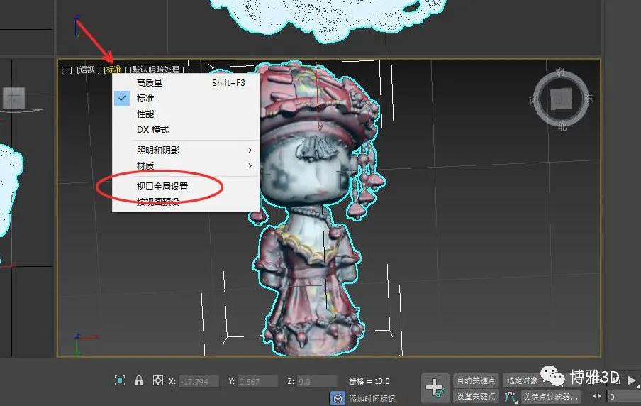Choose 性能 from the context menu
The height and width of the screenshot is (406, 641).
point(186,114)
